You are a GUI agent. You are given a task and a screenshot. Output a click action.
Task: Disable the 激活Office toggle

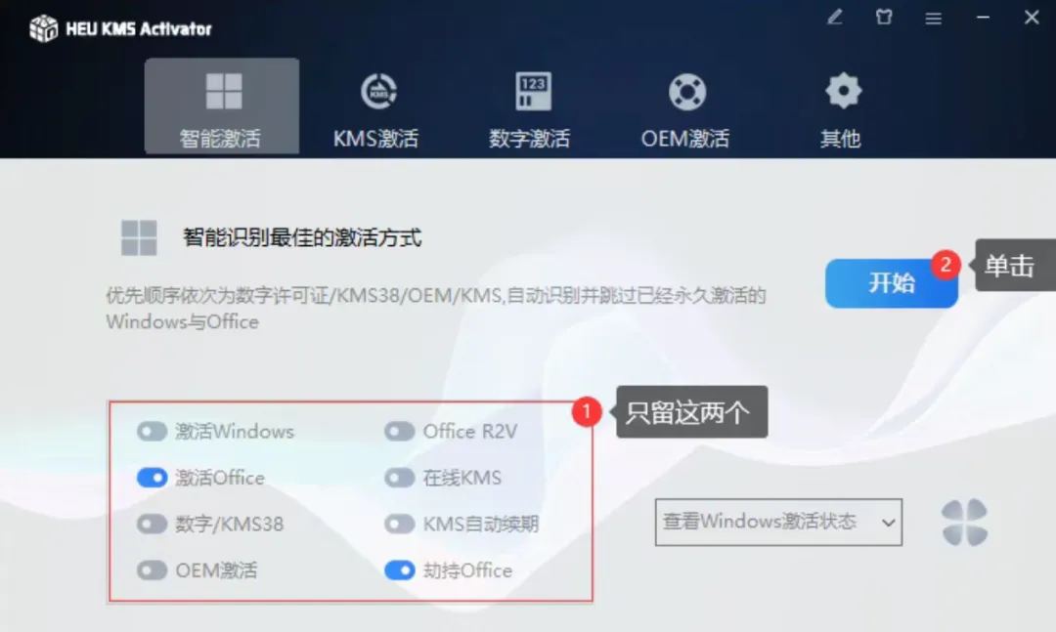[153, 478]
